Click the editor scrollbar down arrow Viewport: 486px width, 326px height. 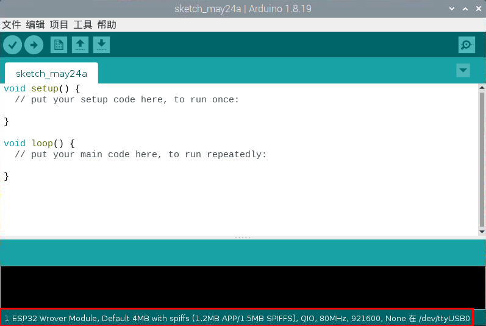click(482, 232)
